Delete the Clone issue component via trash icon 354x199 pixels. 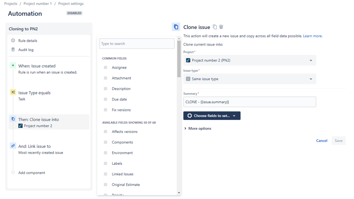click(221, 27)
